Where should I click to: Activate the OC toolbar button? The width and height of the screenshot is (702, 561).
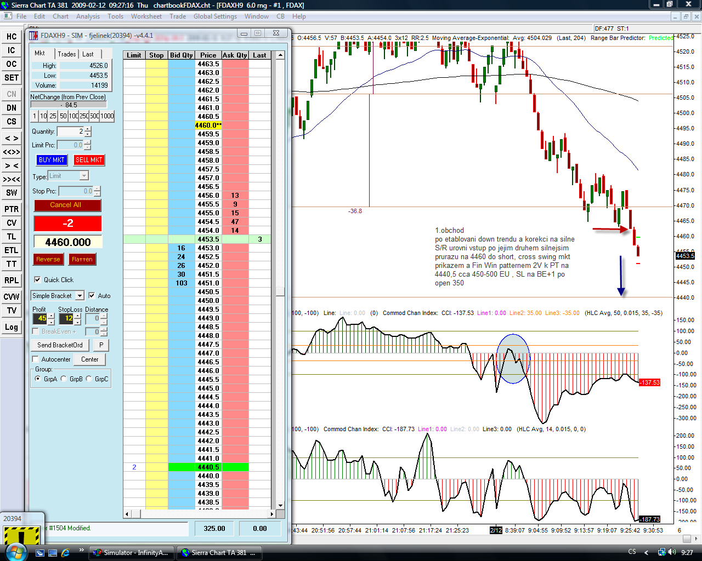pos(12,64)
